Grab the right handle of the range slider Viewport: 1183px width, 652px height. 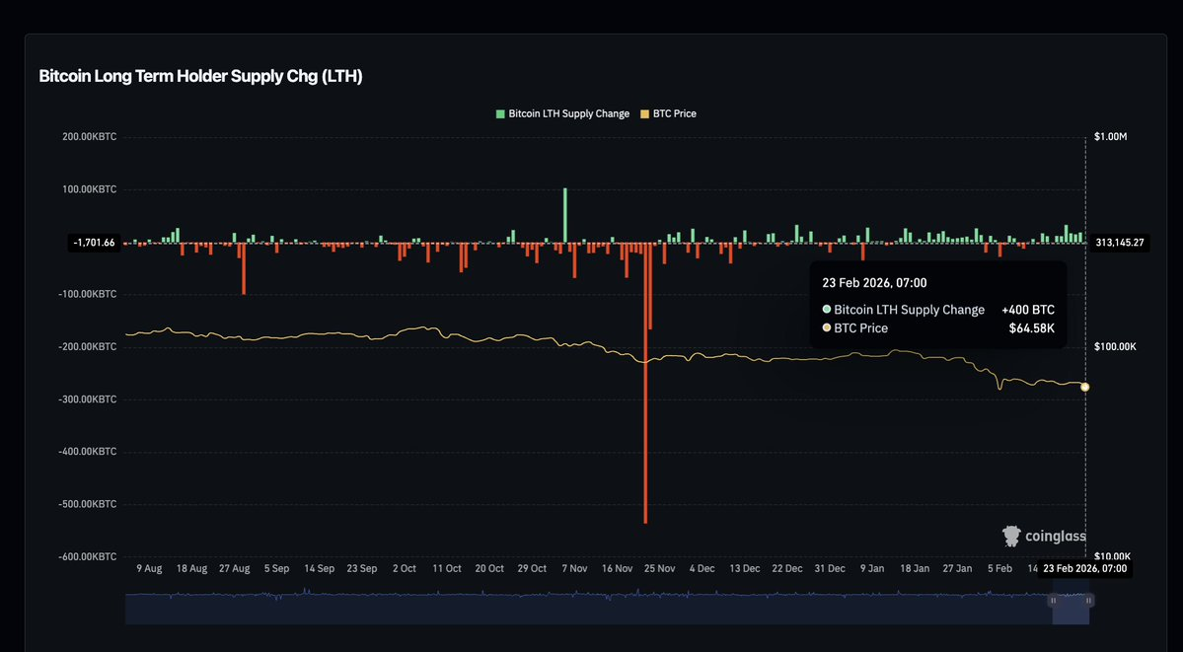1088,600
